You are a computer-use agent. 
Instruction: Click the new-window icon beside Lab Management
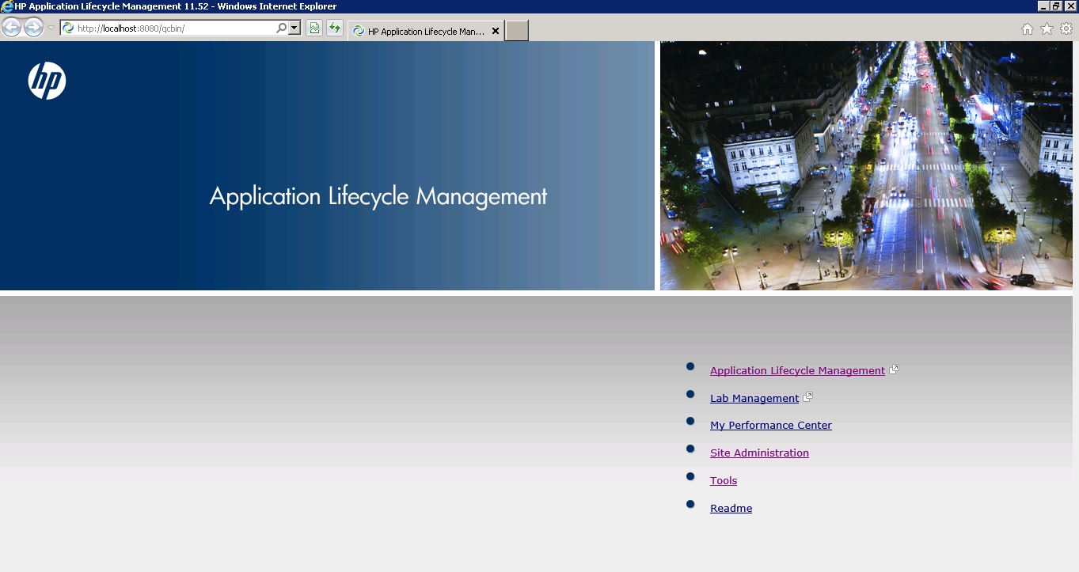(808, 397)
